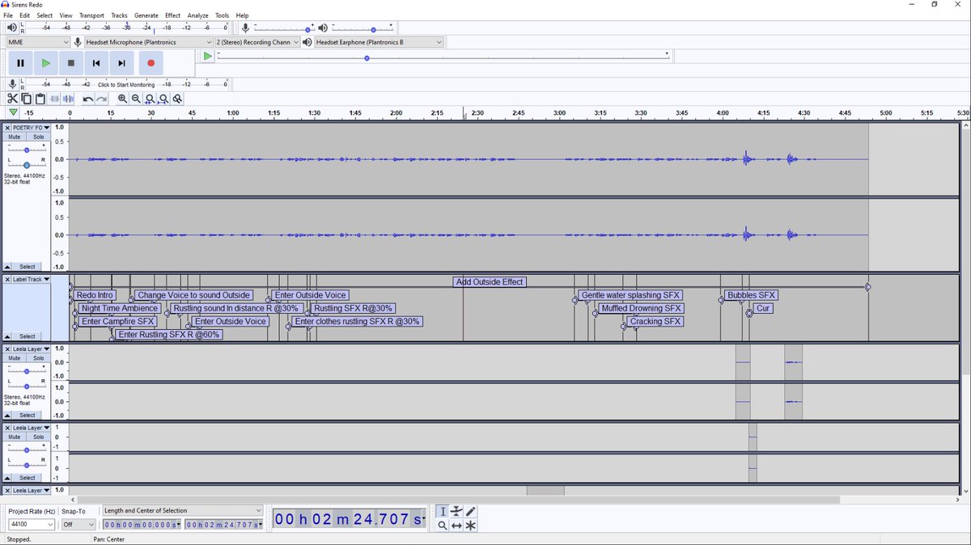Solo the POETRY FO track

click(x=39, y=137)
